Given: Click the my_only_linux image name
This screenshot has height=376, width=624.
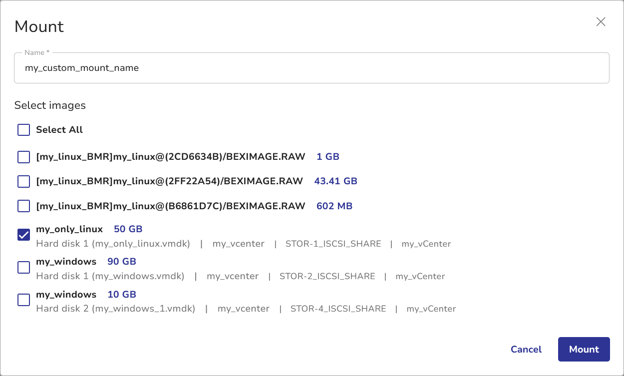Looking at the screenshot, I should tap(69, 229).
